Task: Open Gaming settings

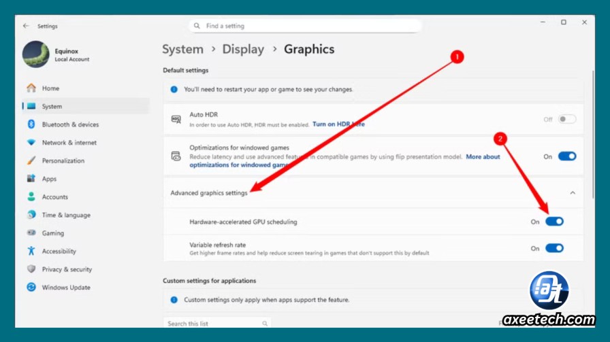Action: point(86,233)
